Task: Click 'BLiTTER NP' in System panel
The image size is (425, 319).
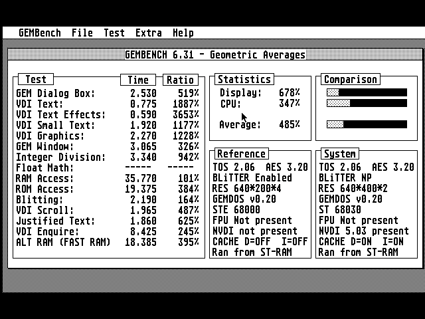Action: coord(345,177)
